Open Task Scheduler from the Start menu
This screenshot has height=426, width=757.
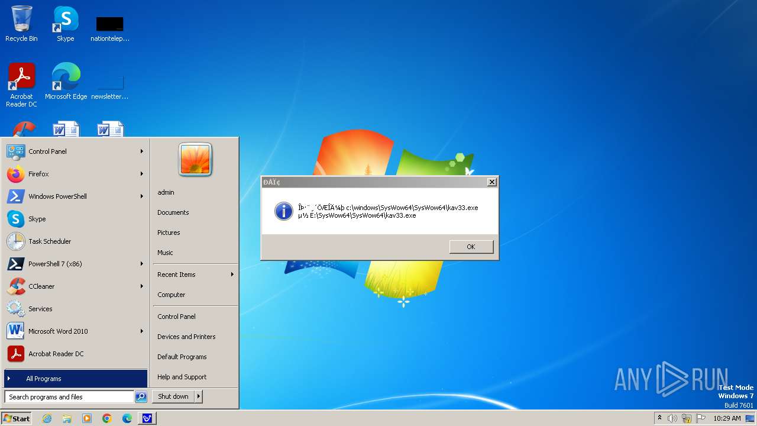point(76,241)
